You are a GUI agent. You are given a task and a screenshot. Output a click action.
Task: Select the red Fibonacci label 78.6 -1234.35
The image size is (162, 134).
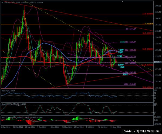point(148,87)
